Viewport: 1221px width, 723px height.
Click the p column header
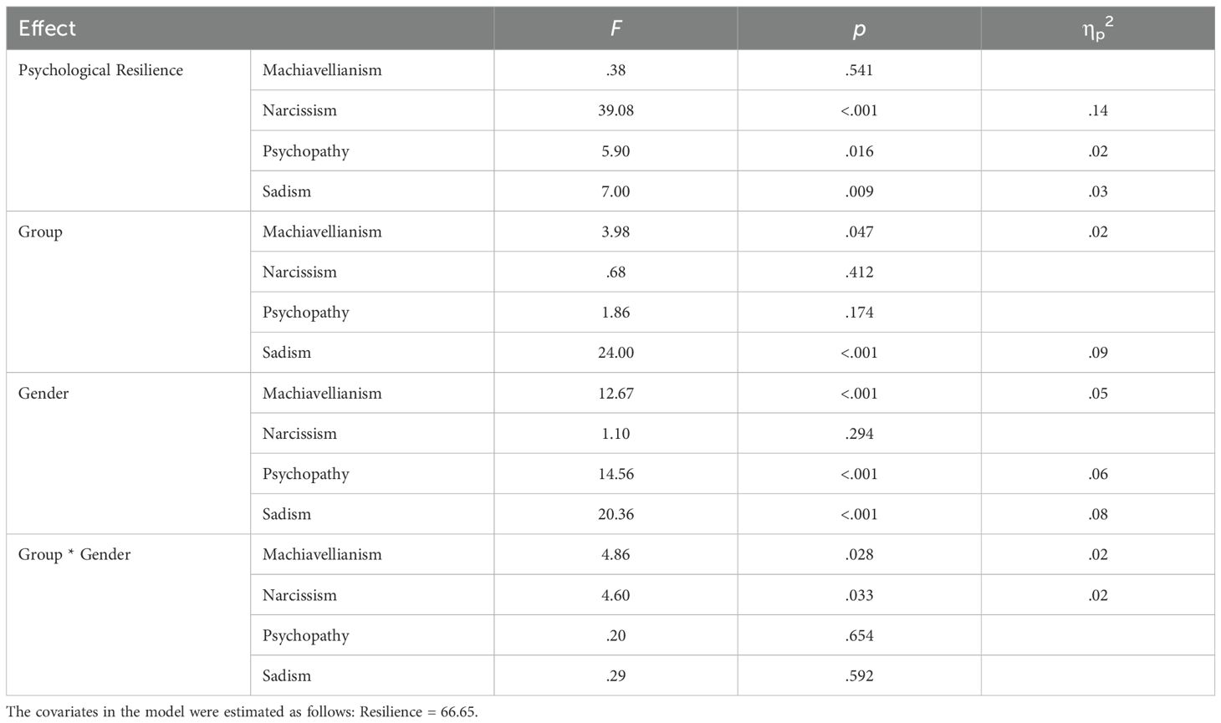[x=859, y=28]
